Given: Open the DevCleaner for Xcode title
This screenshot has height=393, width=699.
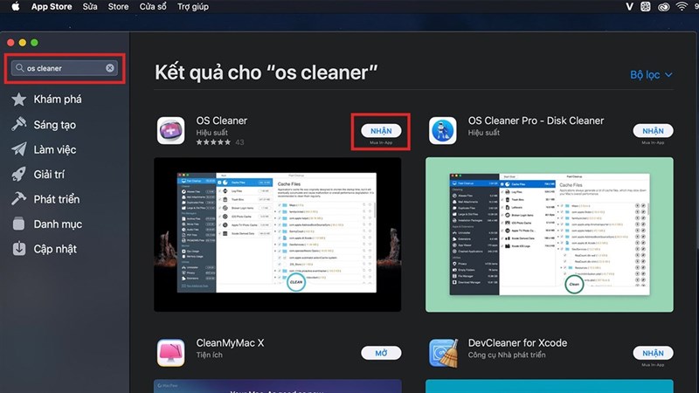Looking at the screenshot, I should tap(517, 343).
